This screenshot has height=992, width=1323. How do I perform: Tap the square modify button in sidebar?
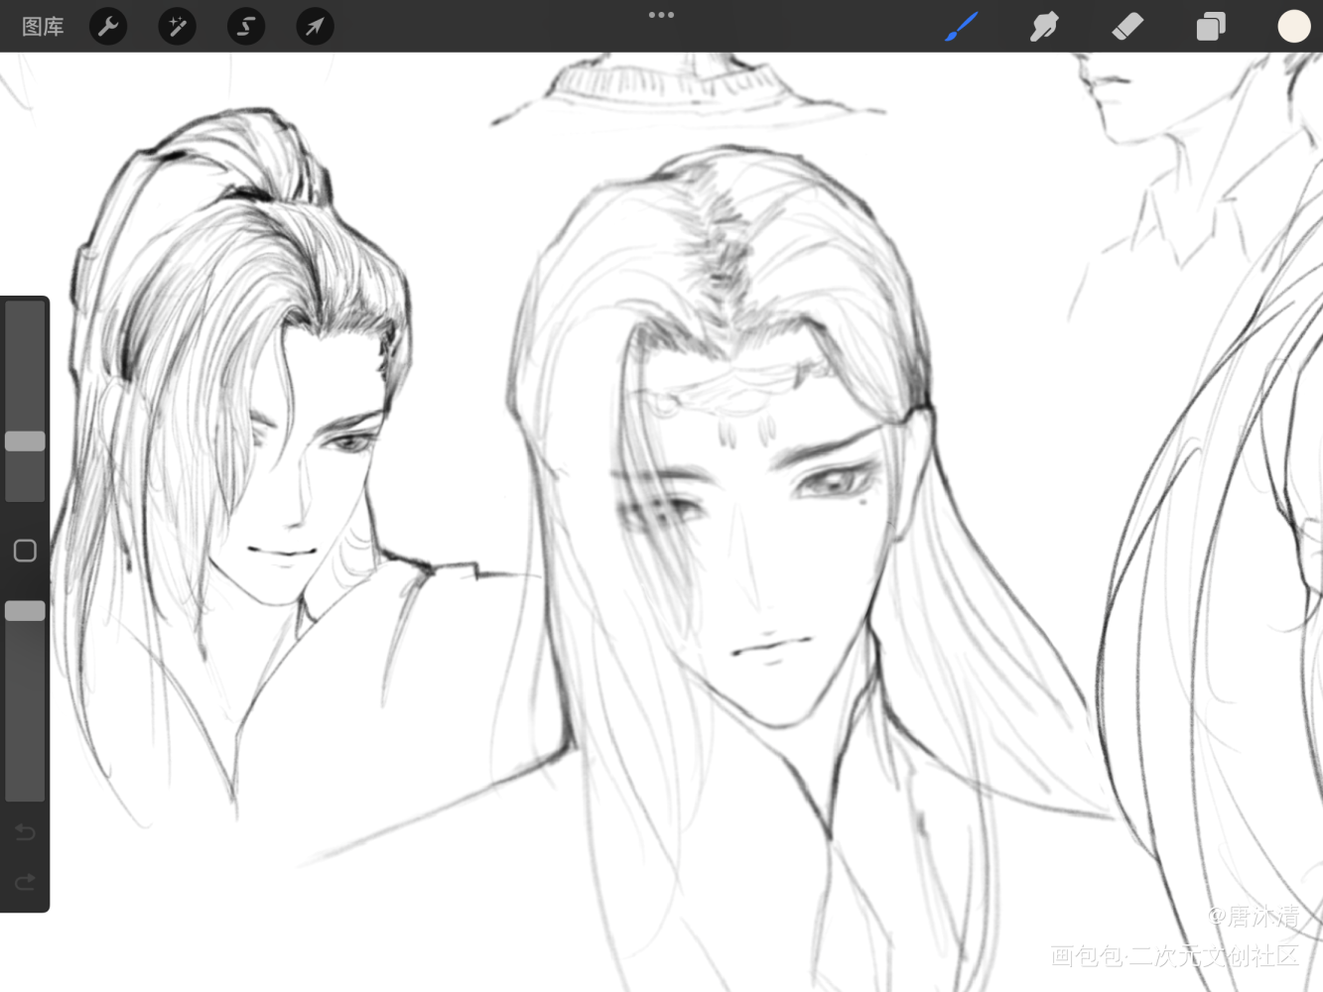point(25,551)
